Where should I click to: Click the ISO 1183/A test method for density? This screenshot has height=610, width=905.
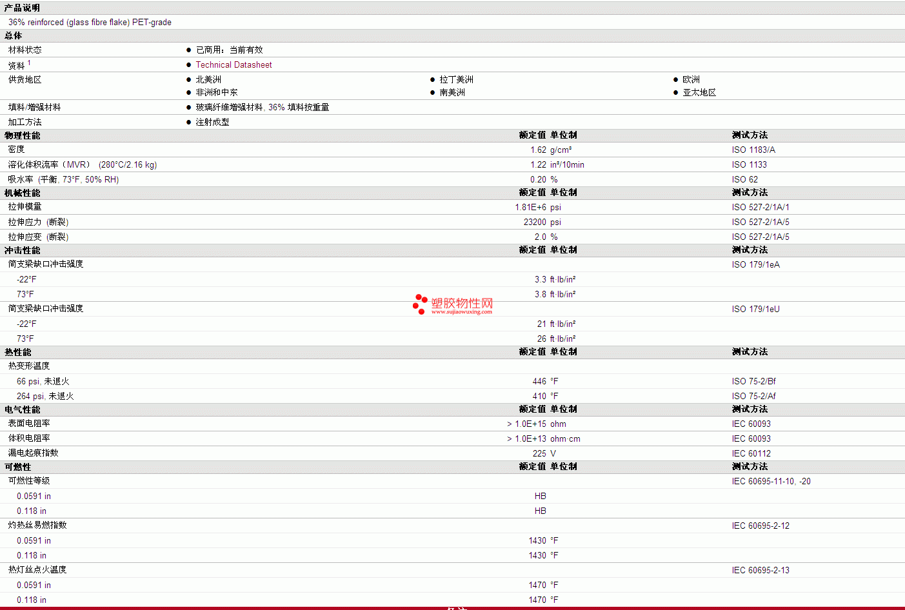[x=753, y=150]
